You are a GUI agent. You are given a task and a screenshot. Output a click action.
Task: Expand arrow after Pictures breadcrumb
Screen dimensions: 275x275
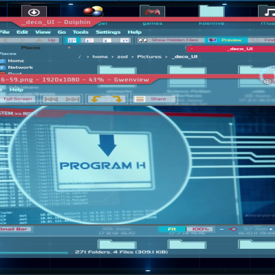166,57
